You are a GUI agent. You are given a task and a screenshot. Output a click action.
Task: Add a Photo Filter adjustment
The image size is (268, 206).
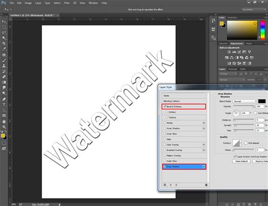pos(241,58)
